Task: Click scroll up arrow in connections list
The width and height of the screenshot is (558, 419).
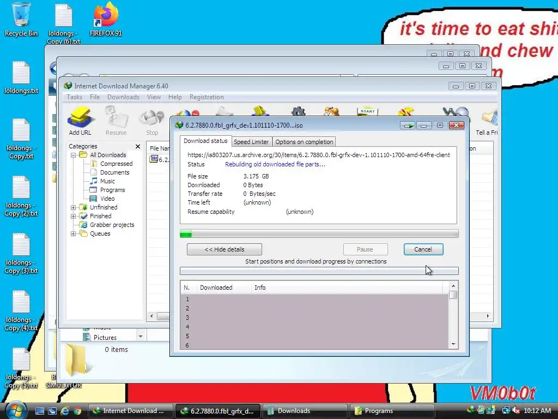Action: (453, 286)
